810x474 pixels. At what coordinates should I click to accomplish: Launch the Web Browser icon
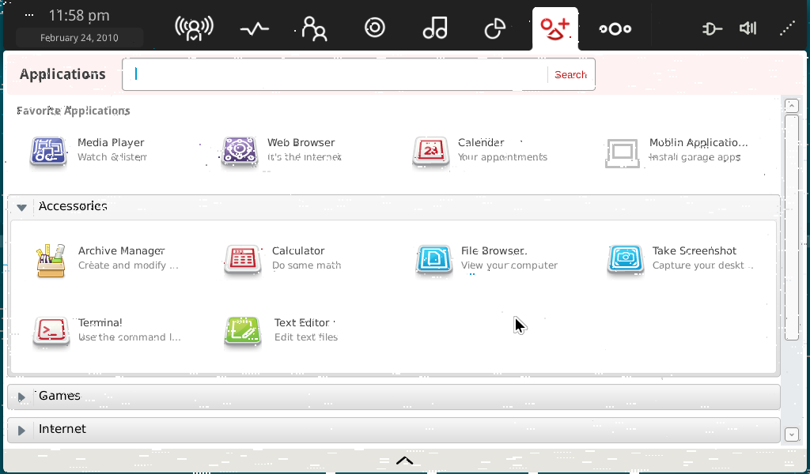[x=239, y=151]
